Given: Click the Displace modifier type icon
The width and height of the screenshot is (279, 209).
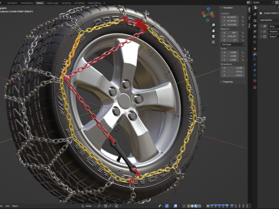Looking at the screenshot, I should click(x=265, y=31).
